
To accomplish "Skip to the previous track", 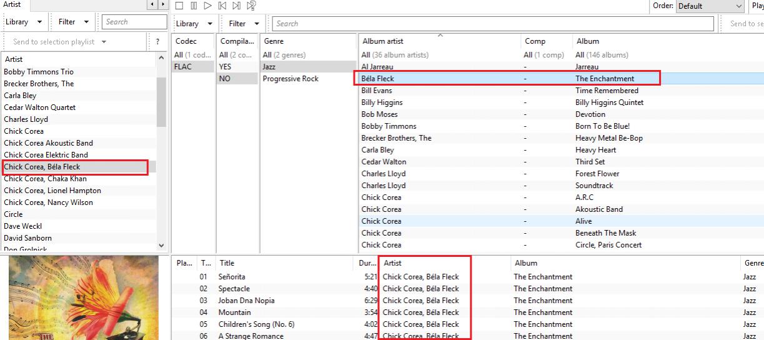I will [x=222, y=6].
